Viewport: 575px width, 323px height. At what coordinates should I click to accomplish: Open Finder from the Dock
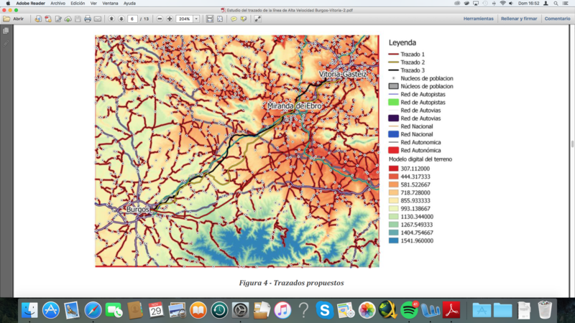pos(29,310)
